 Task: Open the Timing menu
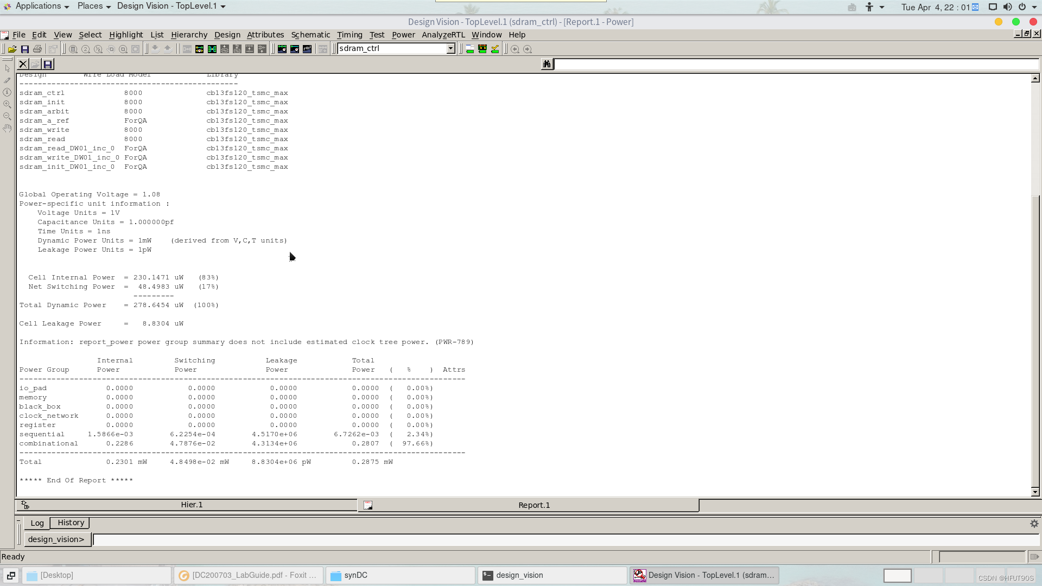[x=350, y=35]
